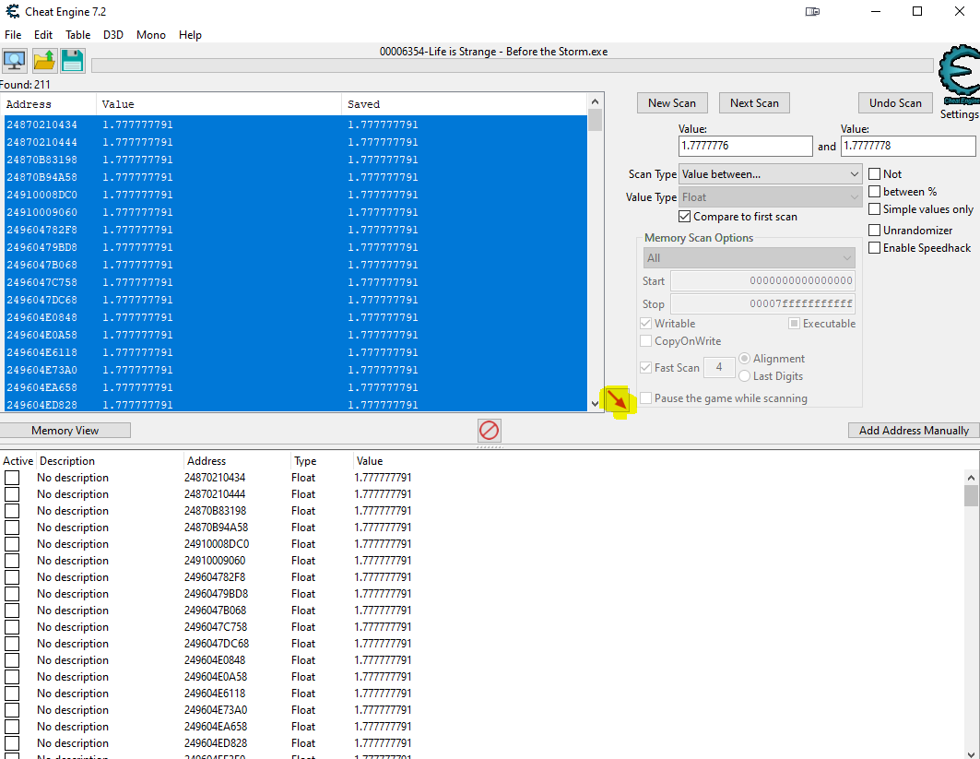Open Cheat Engine logo settings icon
This screenshot has width=980, height=759.
(959, 75)
